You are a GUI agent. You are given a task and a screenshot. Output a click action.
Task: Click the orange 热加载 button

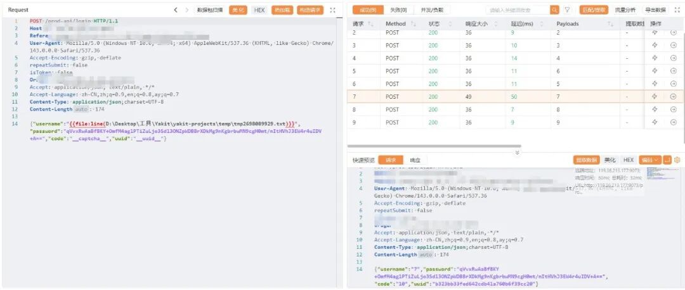click(282, 10)
